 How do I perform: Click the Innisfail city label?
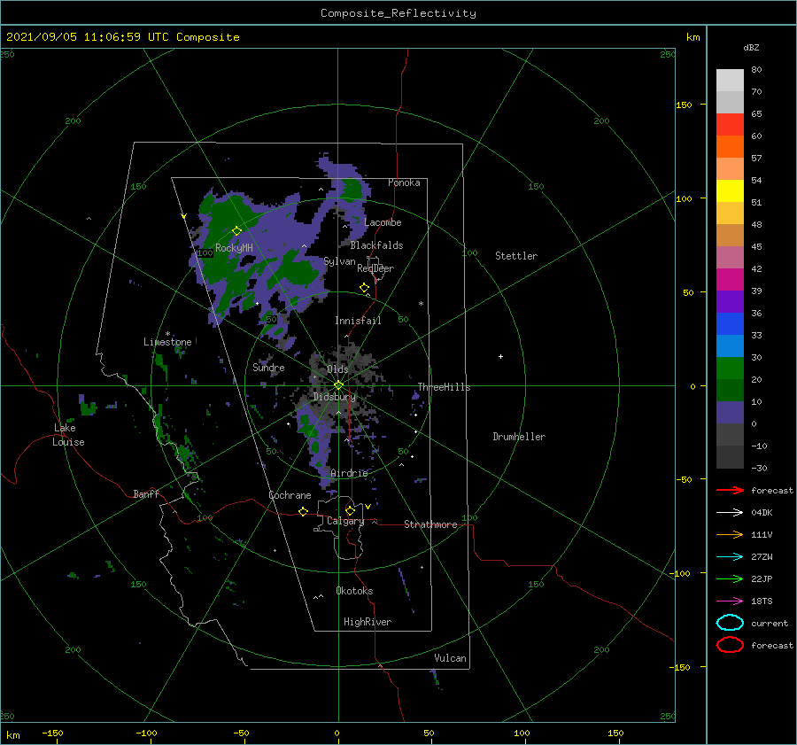click(358, 321)
